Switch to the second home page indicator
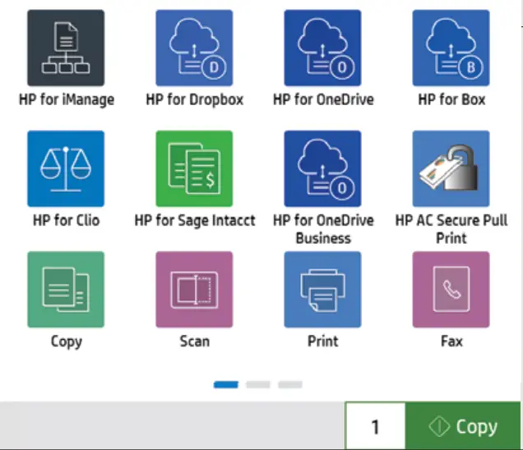This screenshot has height=450, width=523. (258, 384)
